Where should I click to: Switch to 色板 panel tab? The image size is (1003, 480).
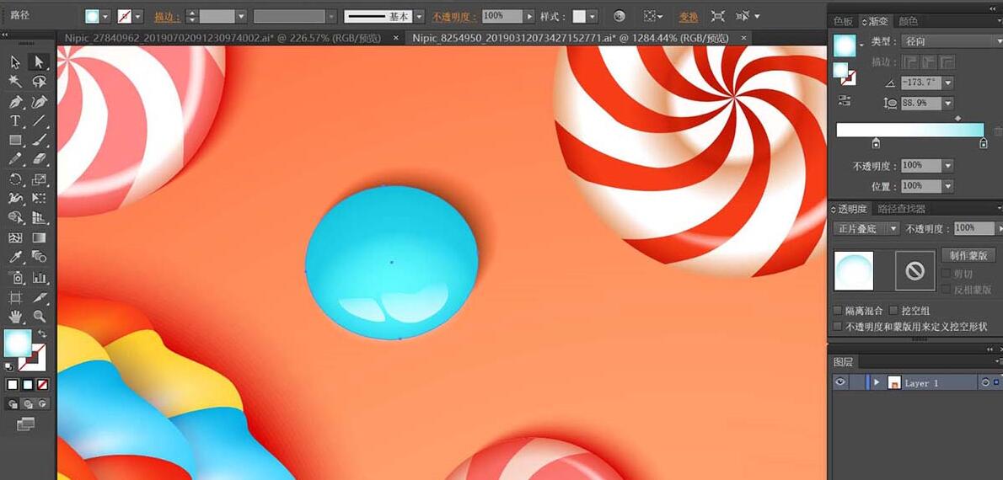(843, 22)
